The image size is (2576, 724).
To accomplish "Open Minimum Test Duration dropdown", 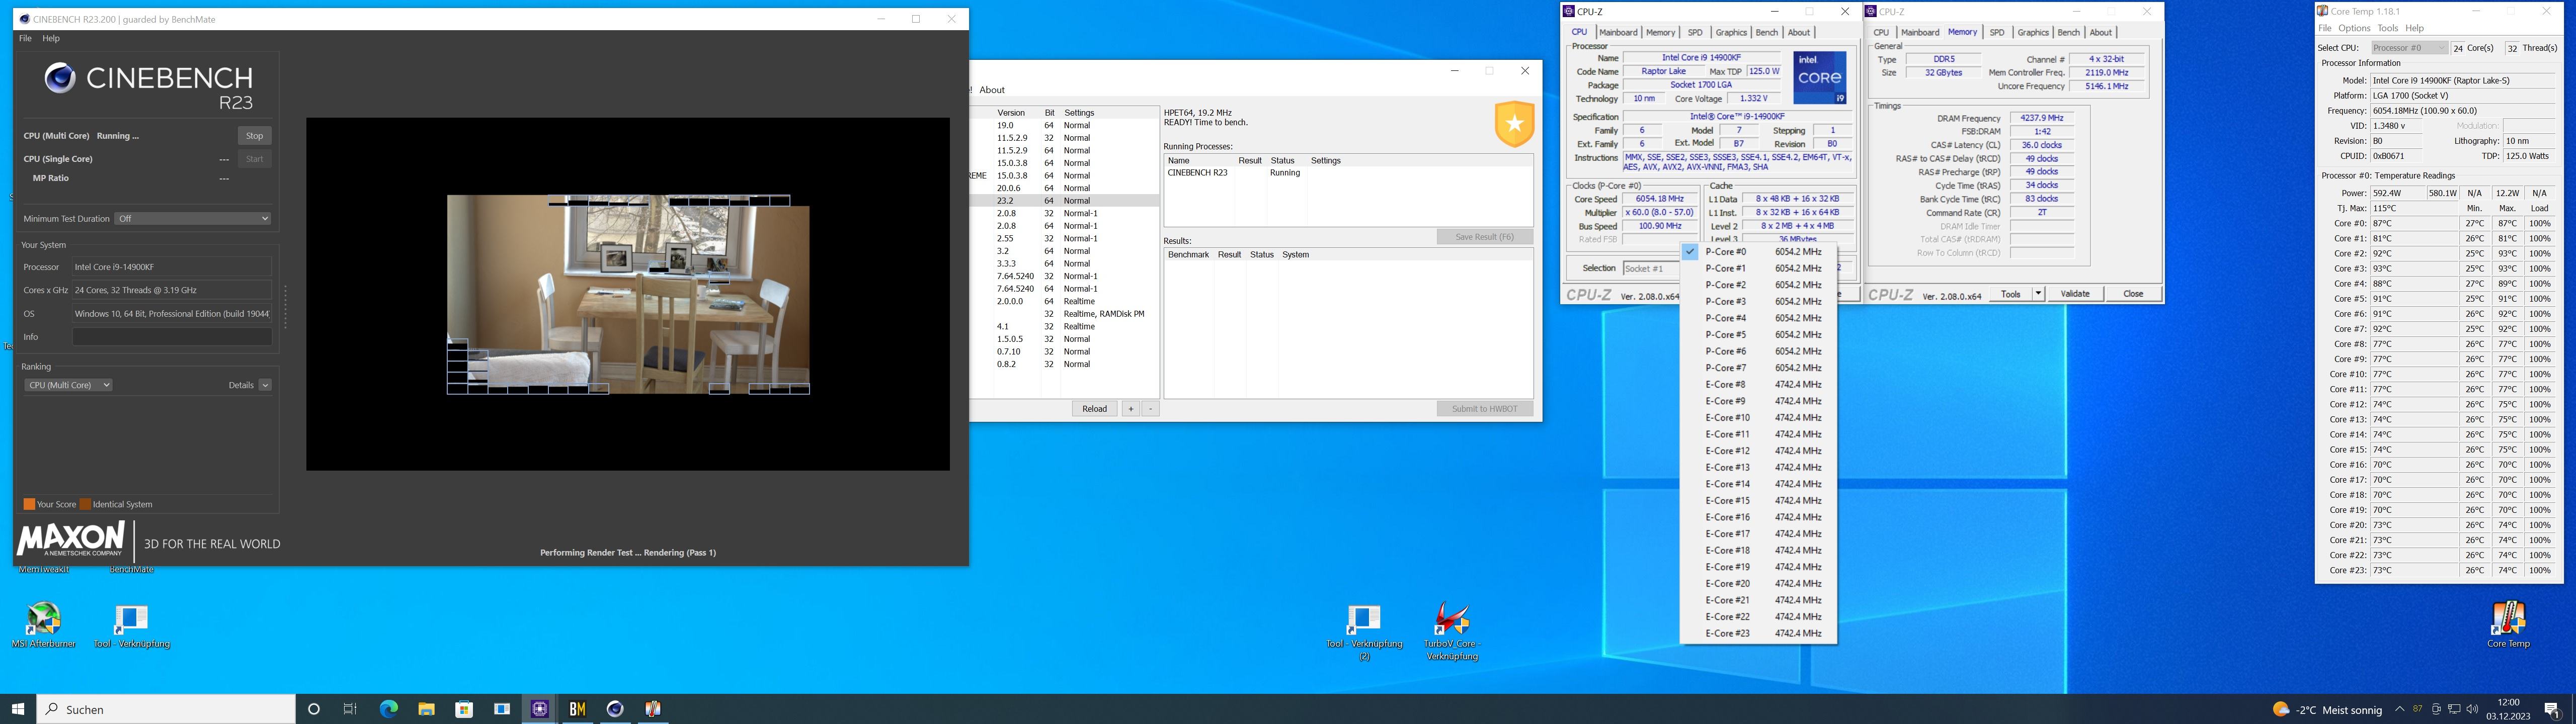I will pos(193,218).
